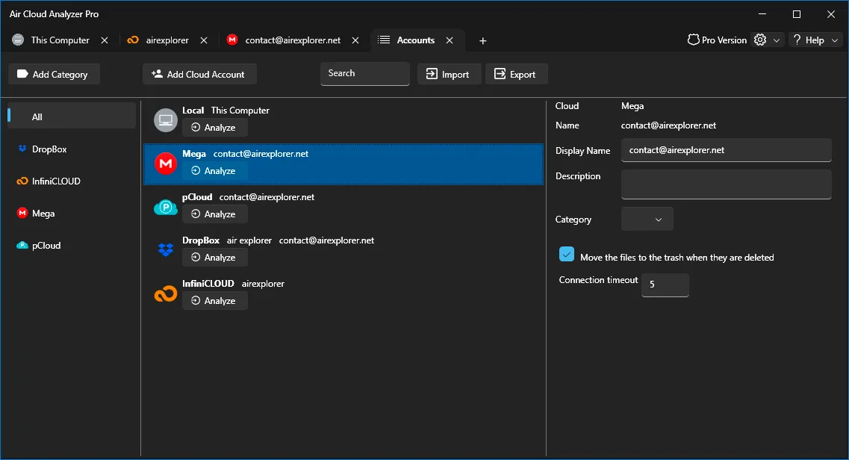Expand the settings dropdown arrow
Image resolution: width=849 pixels, height=460 pixels.
(777, 40)
